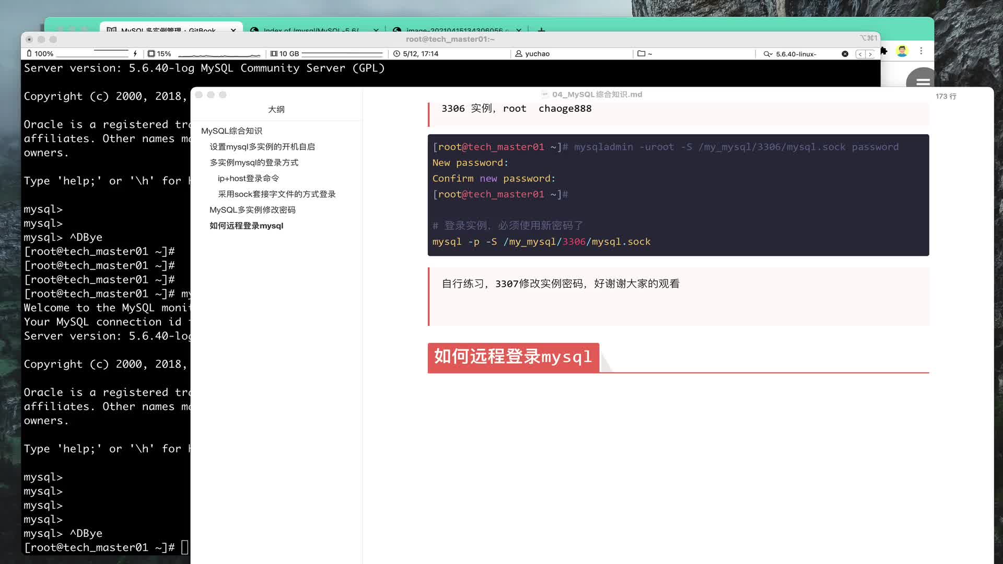Click the folder ~ working directory item
The width and height of the screenshot is (1003, 564).
[645, 54]
